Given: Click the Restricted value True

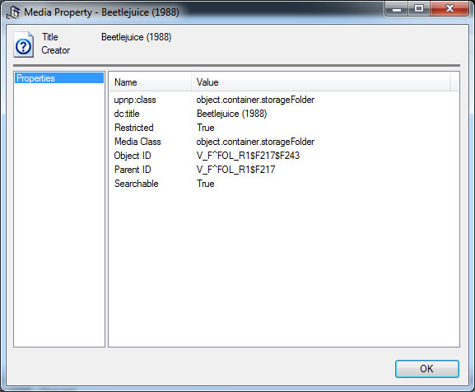Looking at the screenshot, I should pyautogui.click(x=206, y=128).
